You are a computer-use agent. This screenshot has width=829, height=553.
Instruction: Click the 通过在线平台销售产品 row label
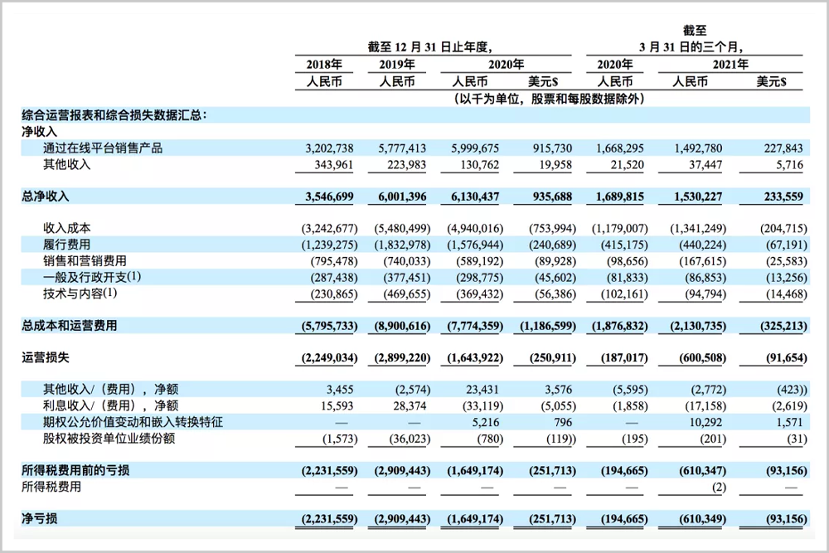[x=103, y=148]
